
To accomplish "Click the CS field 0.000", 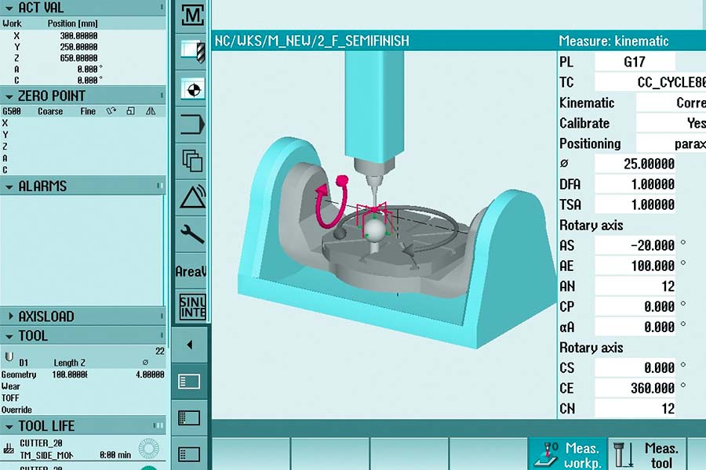I will pos(635,368).
